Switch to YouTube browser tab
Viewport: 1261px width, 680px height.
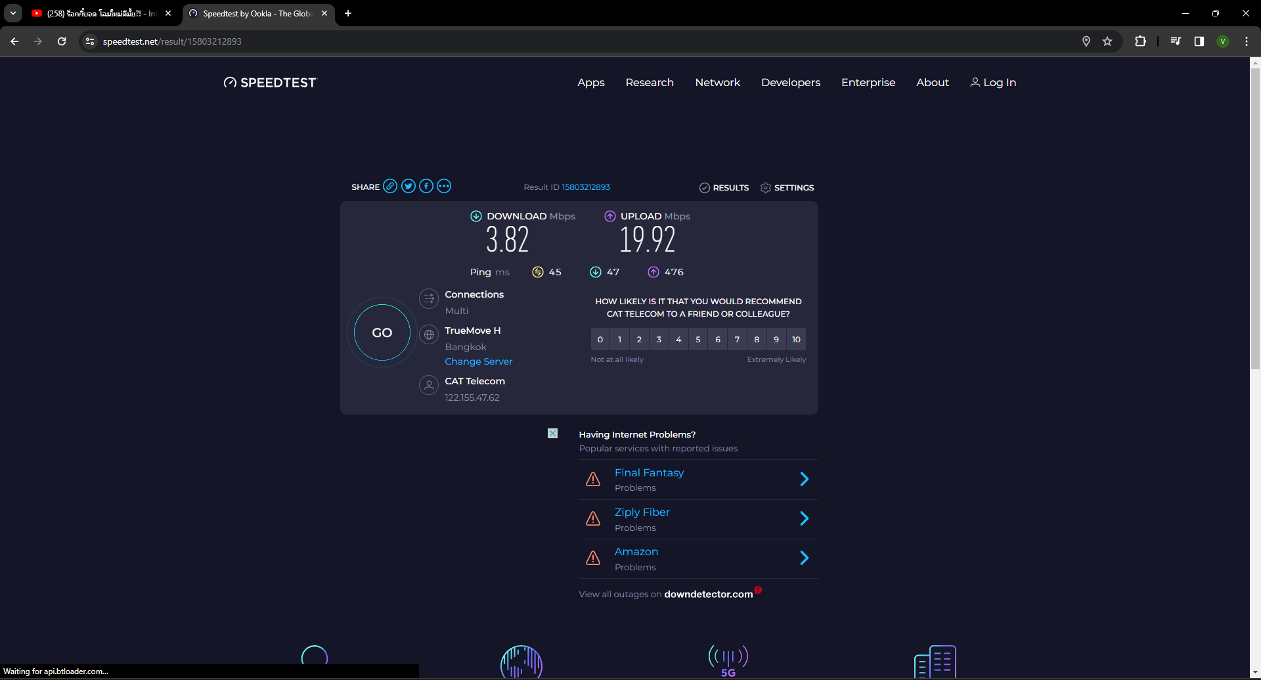[x=102, y=13]
